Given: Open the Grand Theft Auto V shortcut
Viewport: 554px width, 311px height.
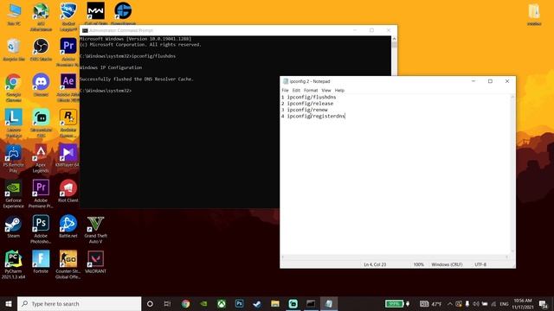Looking at the screenshot, I should 96,229.
